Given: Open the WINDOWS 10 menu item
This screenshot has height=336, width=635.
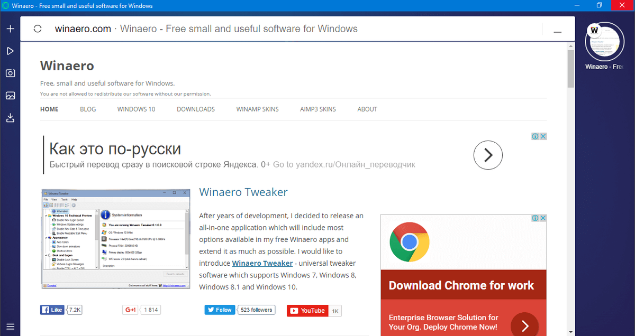Looking at the screenshot, I should click(137, 109).
